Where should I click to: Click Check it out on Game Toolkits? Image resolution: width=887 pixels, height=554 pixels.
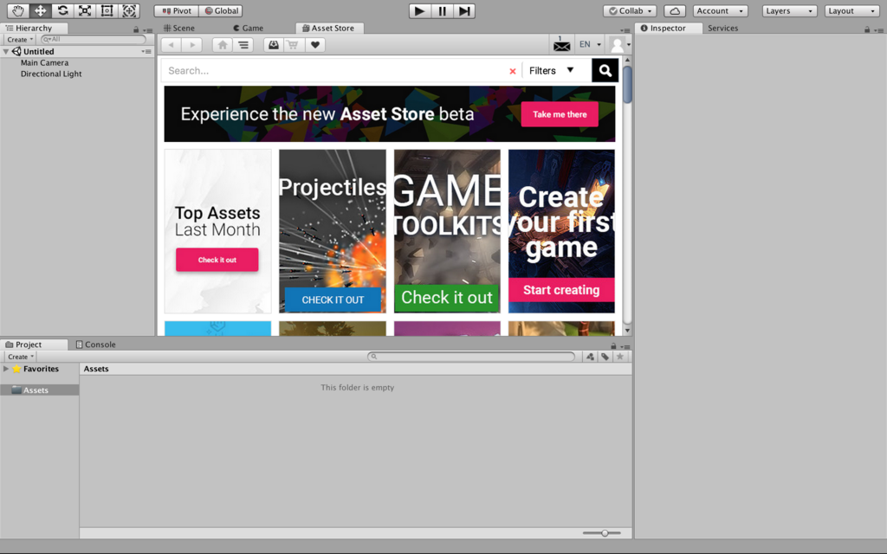click(447, 298)
